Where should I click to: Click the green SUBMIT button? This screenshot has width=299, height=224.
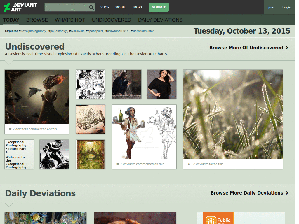(159, 7)
